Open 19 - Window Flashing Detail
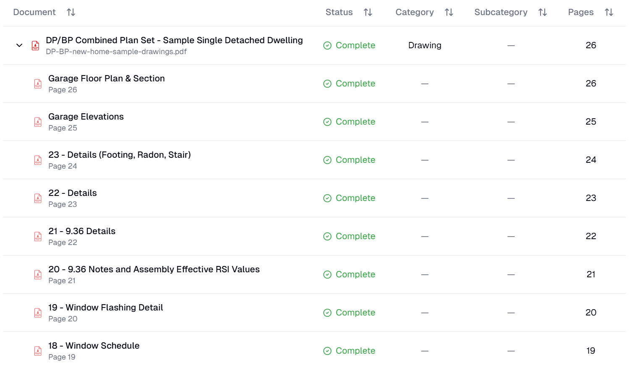This screenshot has width=630, height=365. click(105, 308)
